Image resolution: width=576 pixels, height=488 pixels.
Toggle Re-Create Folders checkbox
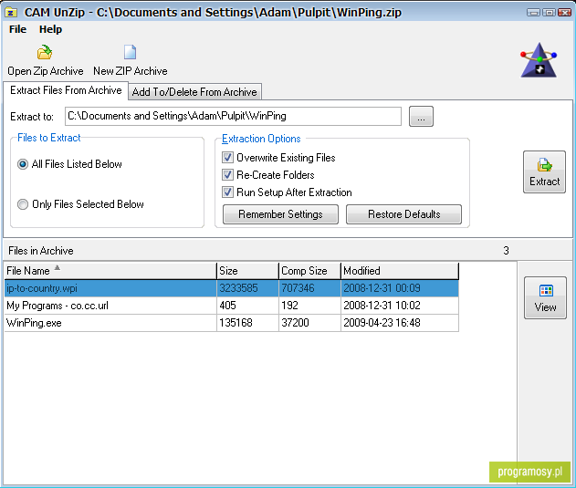227,175
